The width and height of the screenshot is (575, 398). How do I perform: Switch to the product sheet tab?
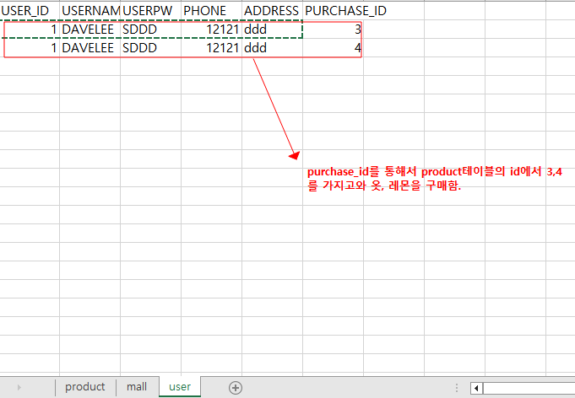click(85, 387)
